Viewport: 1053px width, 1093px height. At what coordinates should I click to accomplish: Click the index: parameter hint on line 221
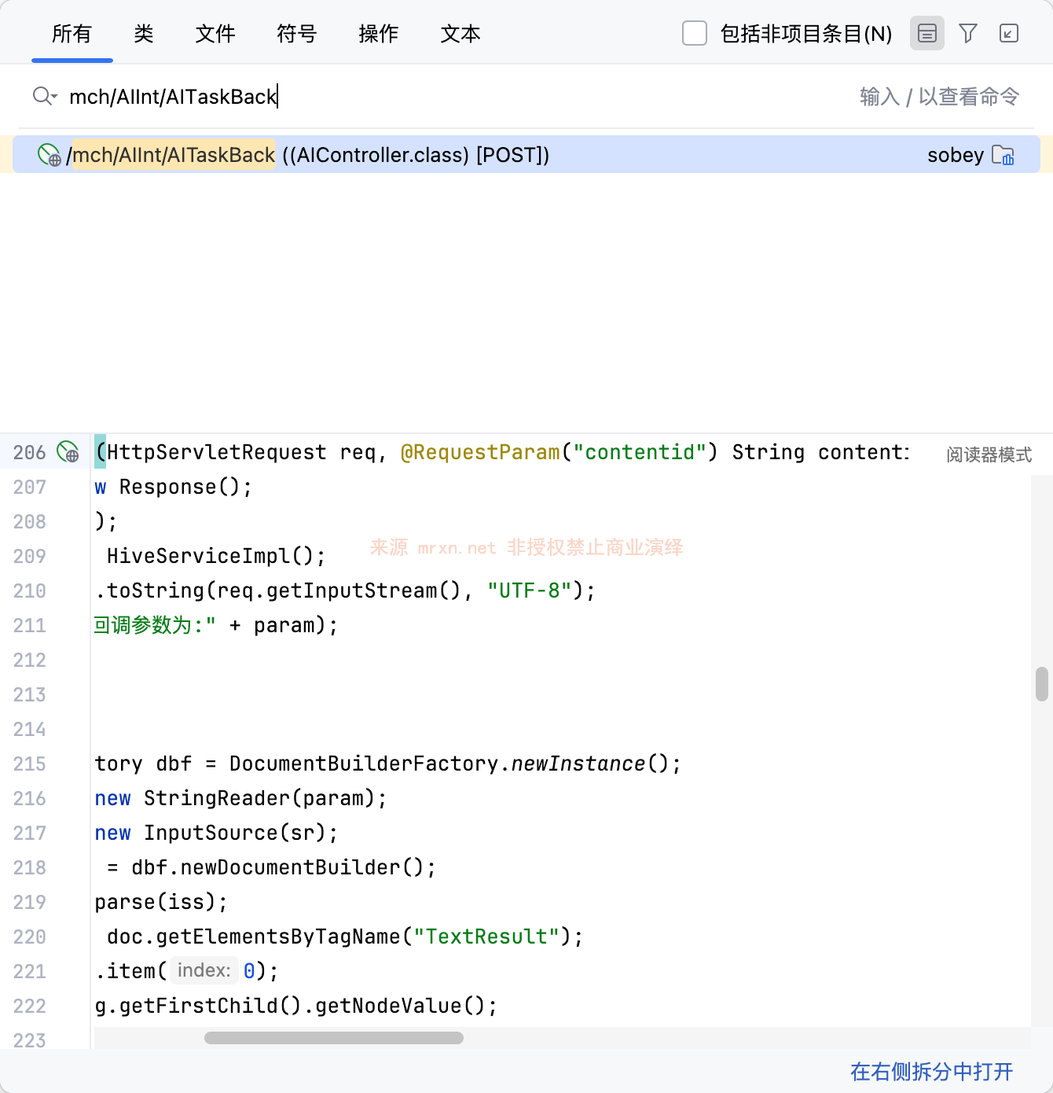204,970
